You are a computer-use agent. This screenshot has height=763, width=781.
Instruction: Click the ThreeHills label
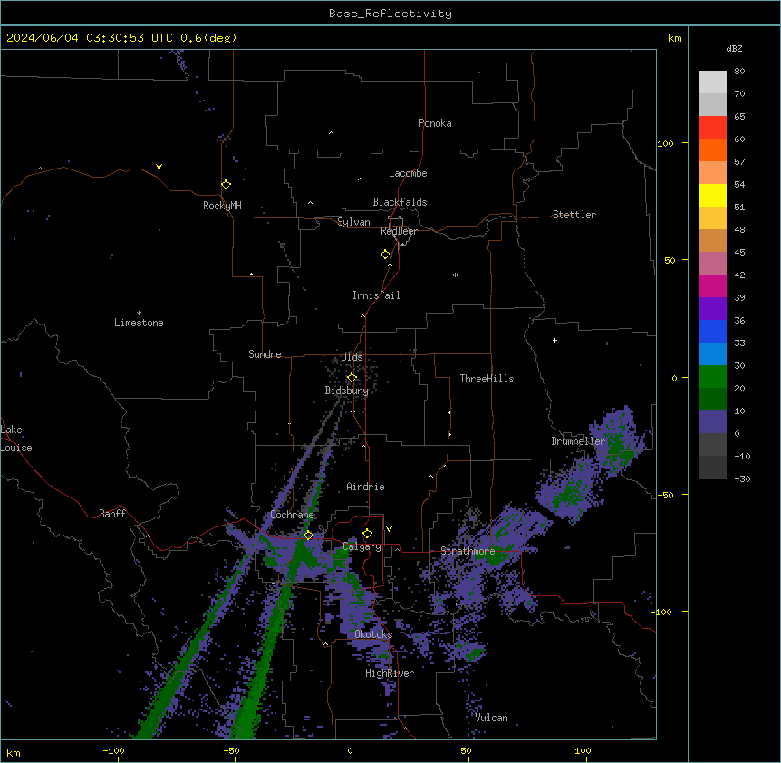487,379
